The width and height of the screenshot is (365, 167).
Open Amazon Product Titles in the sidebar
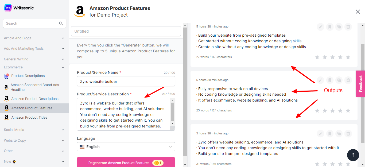pyautogui.click(x=29, y=117)
